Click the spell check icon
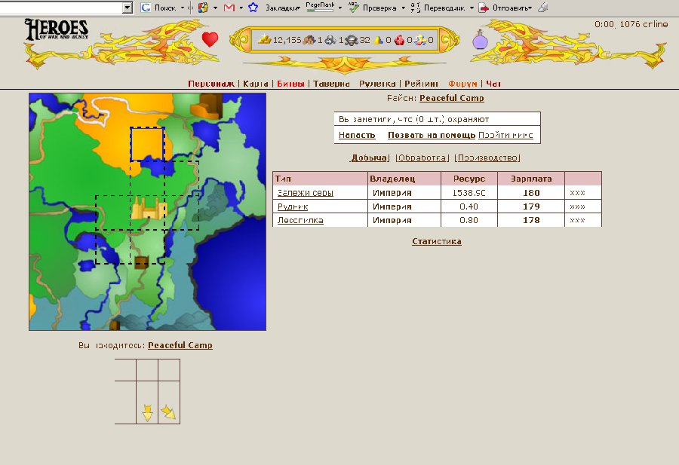The width and height of the screenshot is (679, 465). (354, 8)
